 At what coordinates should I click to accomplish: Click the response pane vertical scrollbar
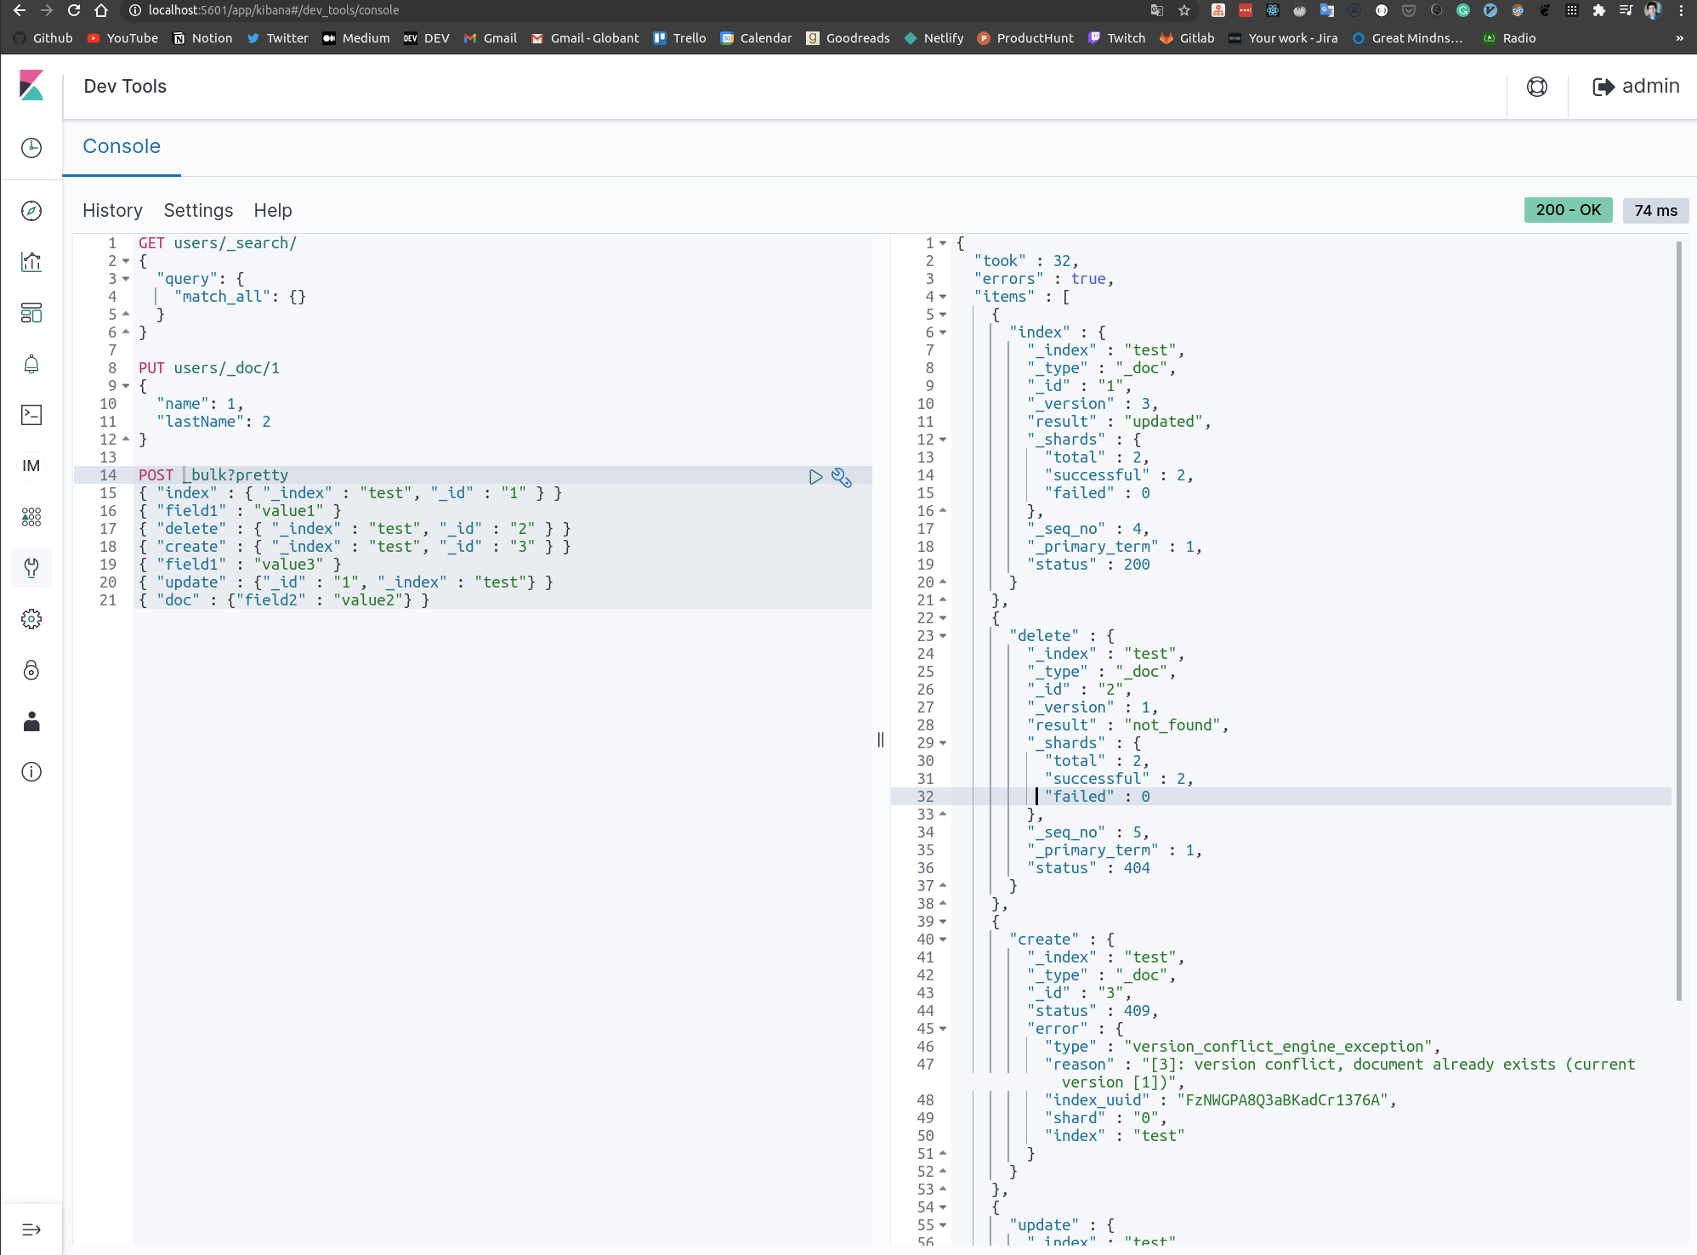pyautogui.click(x=1678, y=621)
